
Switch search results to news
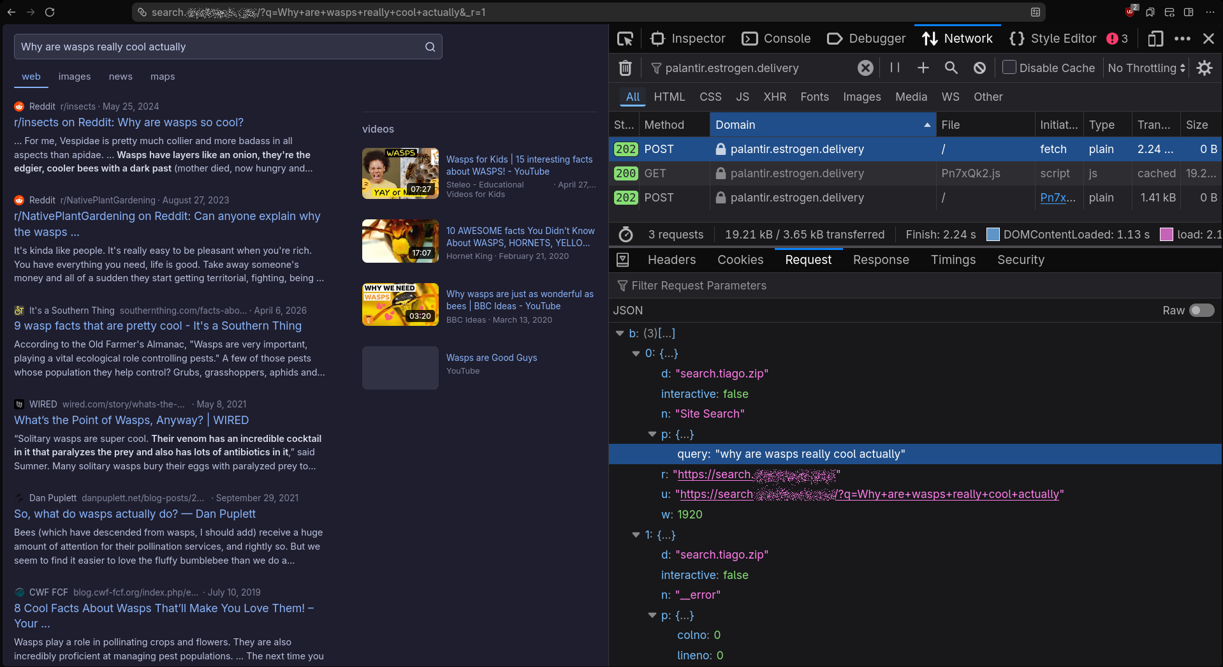(121, 77)
